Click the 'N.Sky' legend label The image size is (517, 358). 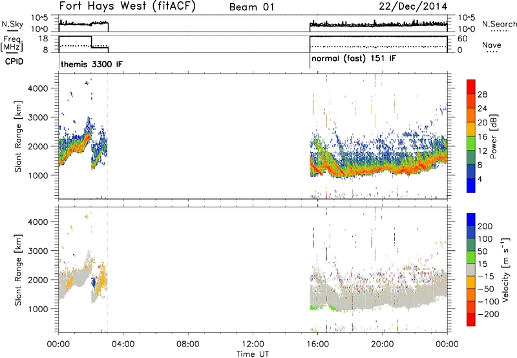12,25
